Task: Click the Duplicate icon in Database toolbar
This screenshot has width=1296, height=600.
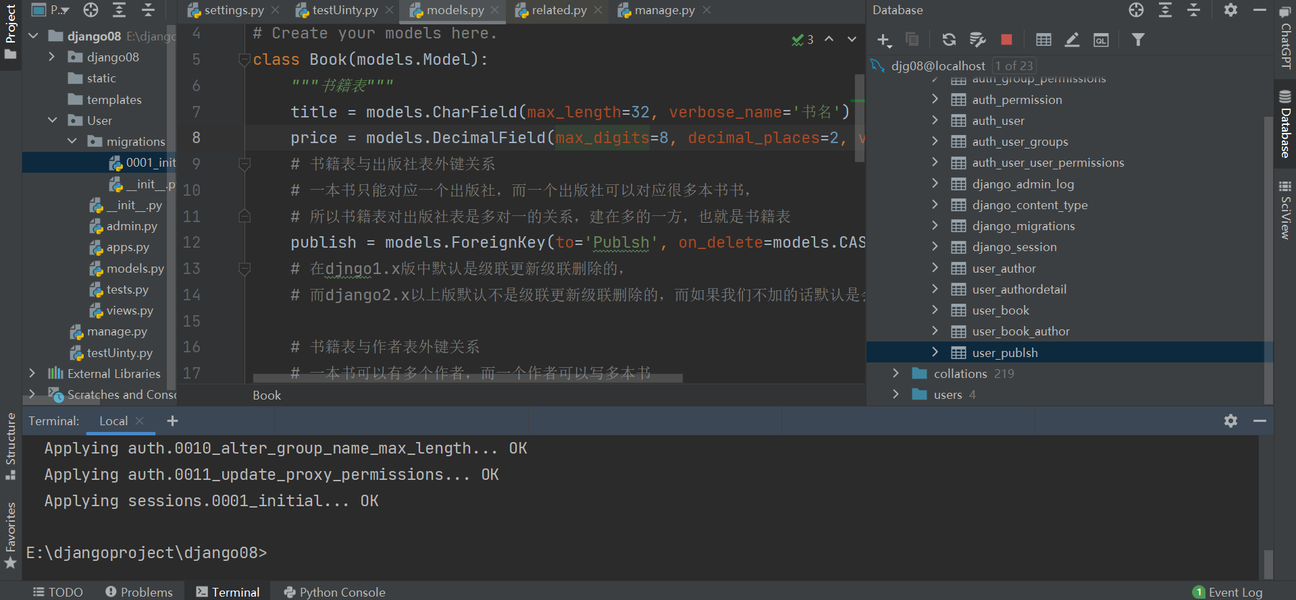Action: [912, 40]
